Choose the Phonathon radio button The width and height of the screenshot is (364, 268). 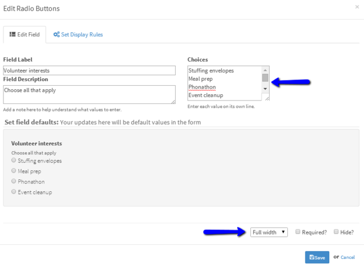pyautogui.click(x=14, y=181)
